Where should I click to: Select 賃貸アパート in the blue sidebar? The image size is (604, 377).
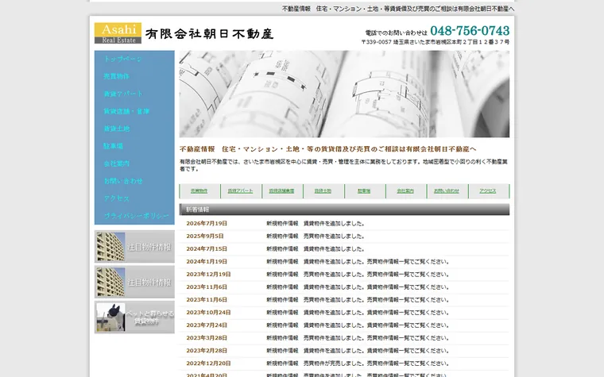click(x=123, y=94)
